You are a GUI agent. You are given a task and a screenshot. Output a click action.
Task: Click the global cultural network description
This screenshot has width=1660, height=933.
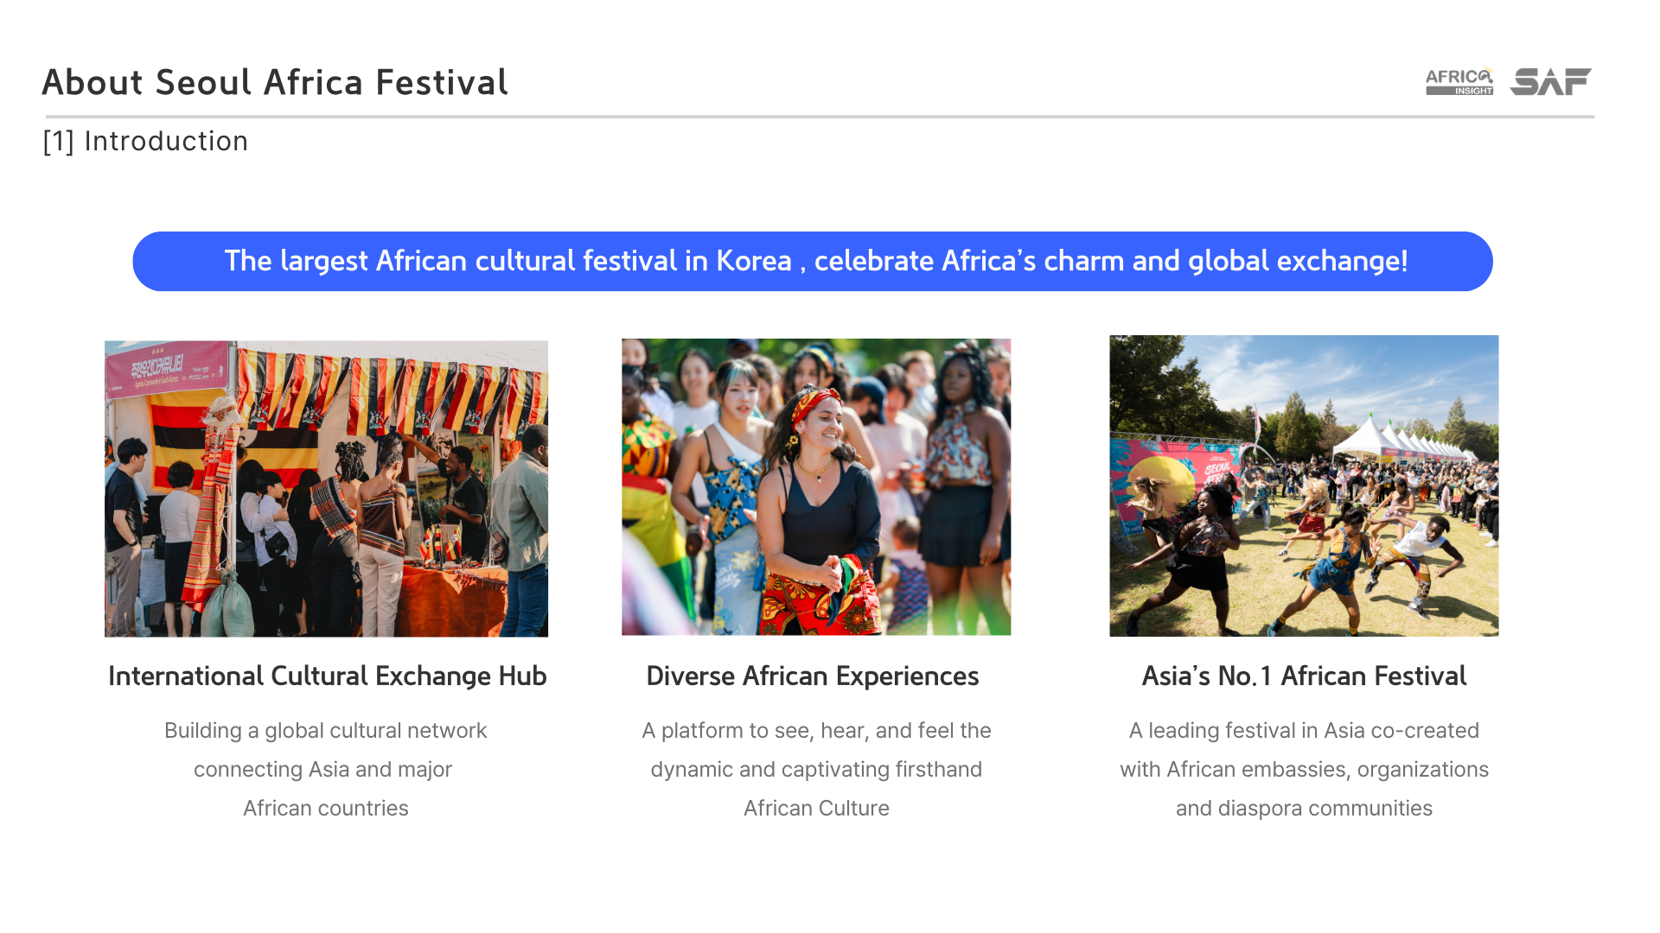click(x=325, y=768)
